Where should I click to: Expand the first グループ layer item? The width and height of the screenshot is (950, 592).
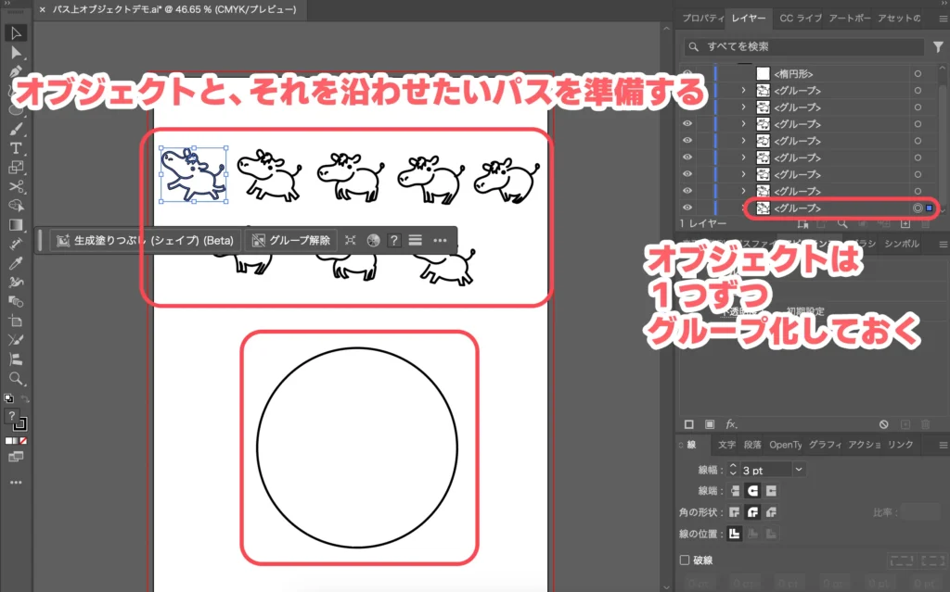[x=743, y=90]
